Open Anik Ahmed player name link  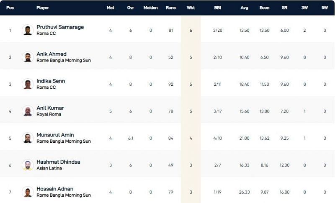click(x=52, y=54)
